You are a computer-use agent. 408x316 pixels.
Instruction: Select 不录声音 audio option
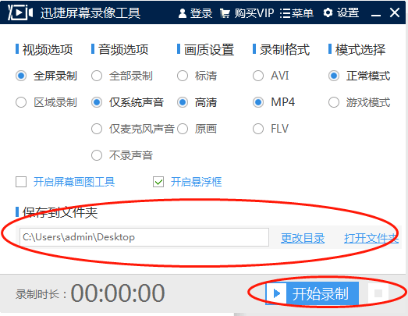click(x=97, y=155)
